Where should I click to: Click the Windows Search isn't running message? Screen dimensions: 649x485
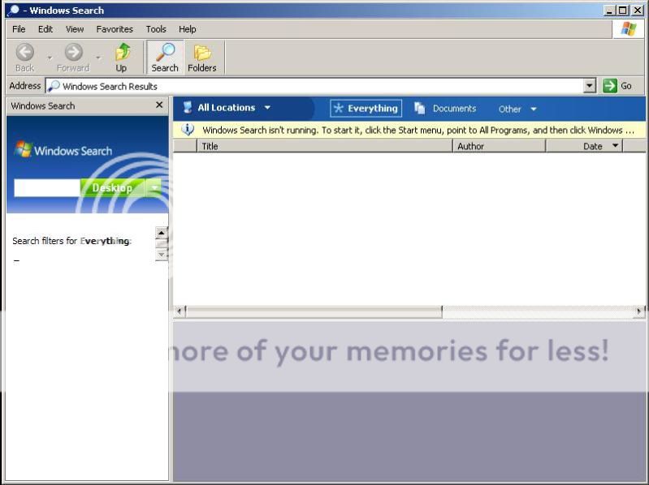point(418,130)
